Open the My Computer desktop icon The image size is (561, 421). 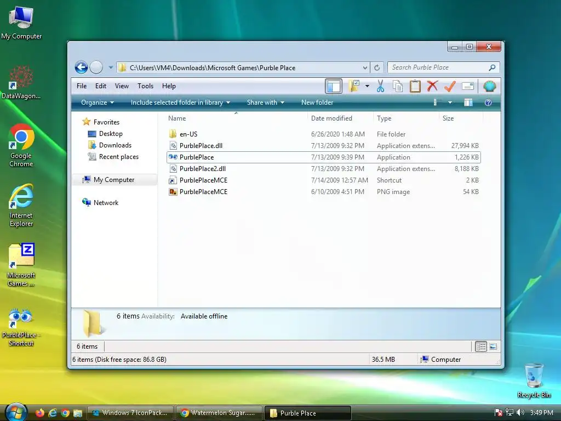(x=21, y=23)
